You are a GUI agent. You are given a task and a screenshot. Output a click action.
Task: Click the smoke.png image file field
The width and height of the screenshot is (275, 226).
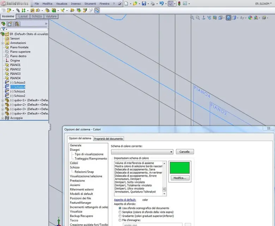click(153, 225)
